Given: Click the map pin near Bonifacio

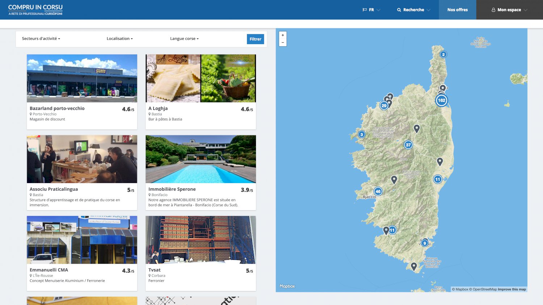Looking at the screenshot, I should 414,266.
